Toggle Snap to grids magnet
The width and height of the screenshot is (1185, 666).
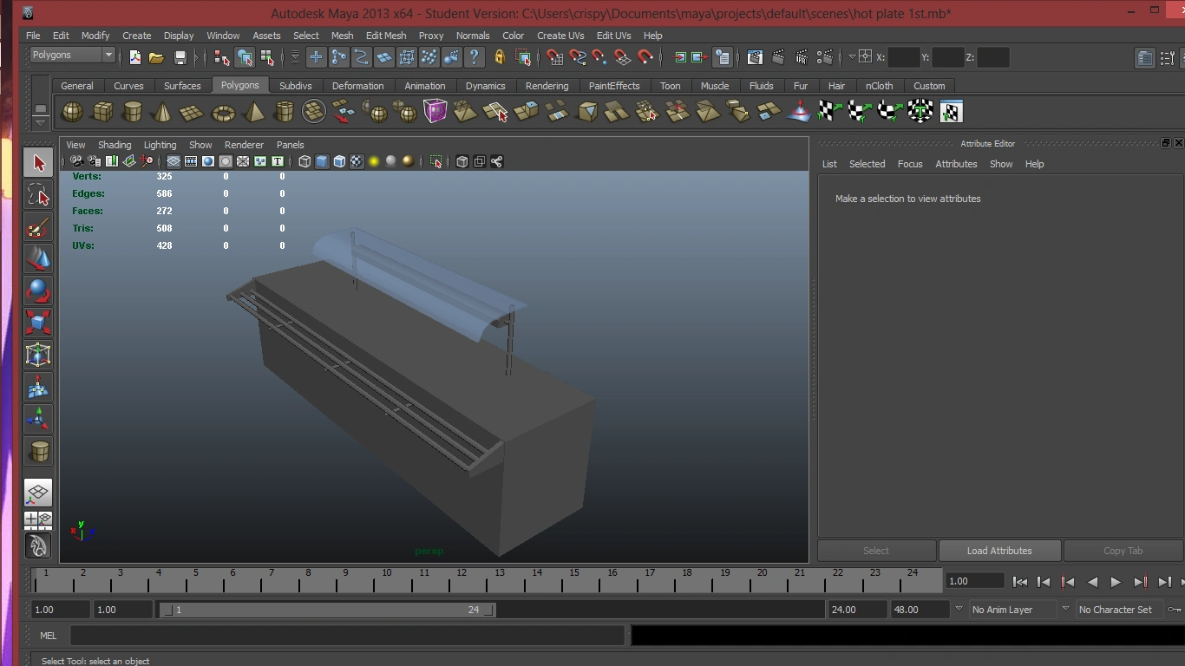(554, 58)
